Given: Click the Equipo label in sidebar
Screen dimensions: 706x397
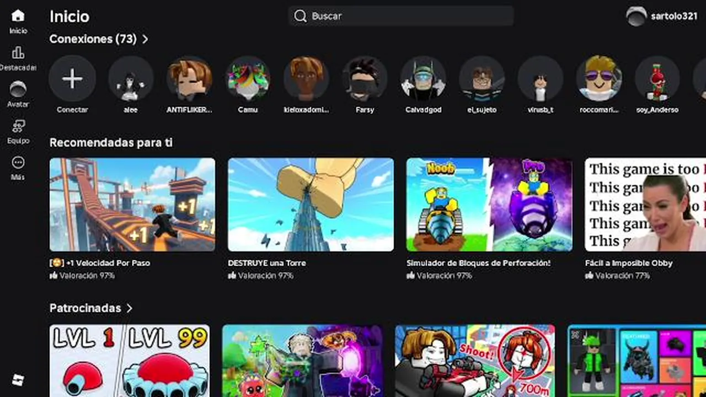Looking at the screenshot, I should point(18,141).
